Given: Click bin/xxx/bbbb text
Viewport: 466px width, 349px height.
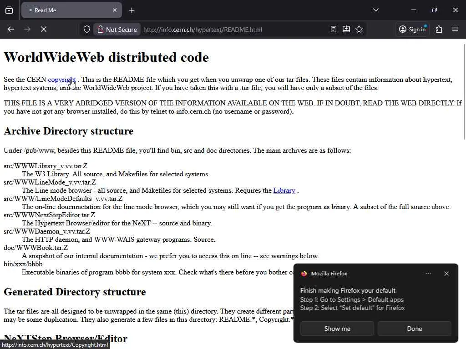Looking at the screenshot, I should pos(23,264).
